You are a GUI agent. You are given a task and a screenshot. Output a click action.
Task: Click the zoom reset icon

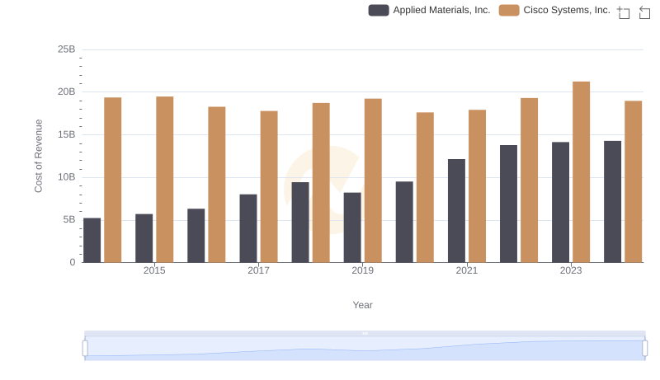pyautogui.click(x=645, y=12)
